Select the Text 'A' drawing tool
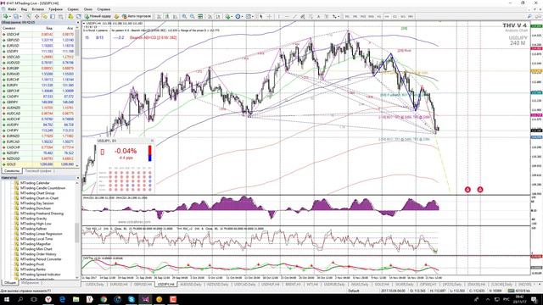Screen dimensions: 543x305 pos(319,16)
